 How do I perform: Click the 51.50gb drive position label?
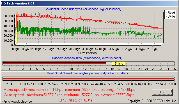113,49
